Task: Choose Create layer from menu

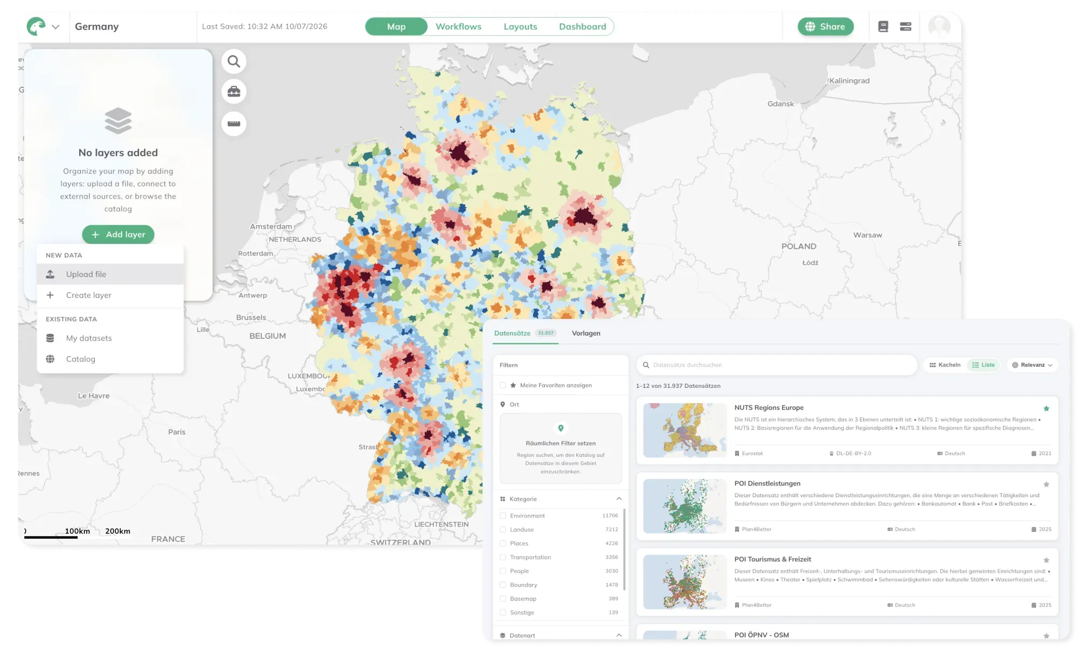Action: (x=110, y=295)
